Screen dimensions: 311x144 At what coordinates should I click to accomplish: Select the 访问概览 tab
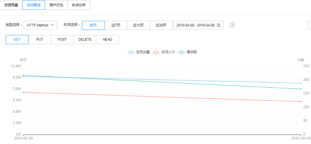[34, 5]
